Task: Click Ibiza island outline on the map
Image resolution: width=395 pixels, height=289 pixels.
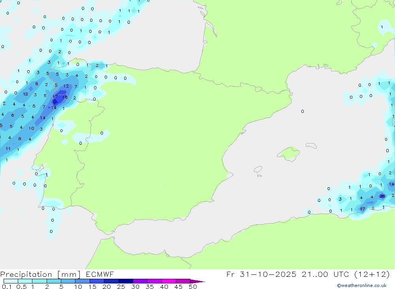Action: 258,170
